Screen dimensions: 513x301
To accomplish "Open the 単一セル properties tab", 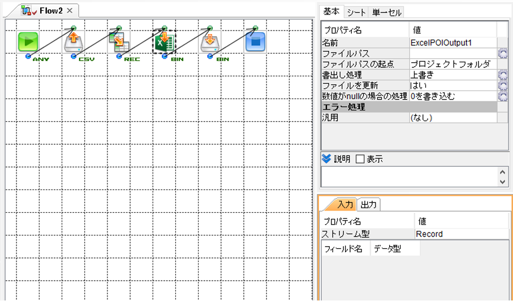I will pos(386,12).
